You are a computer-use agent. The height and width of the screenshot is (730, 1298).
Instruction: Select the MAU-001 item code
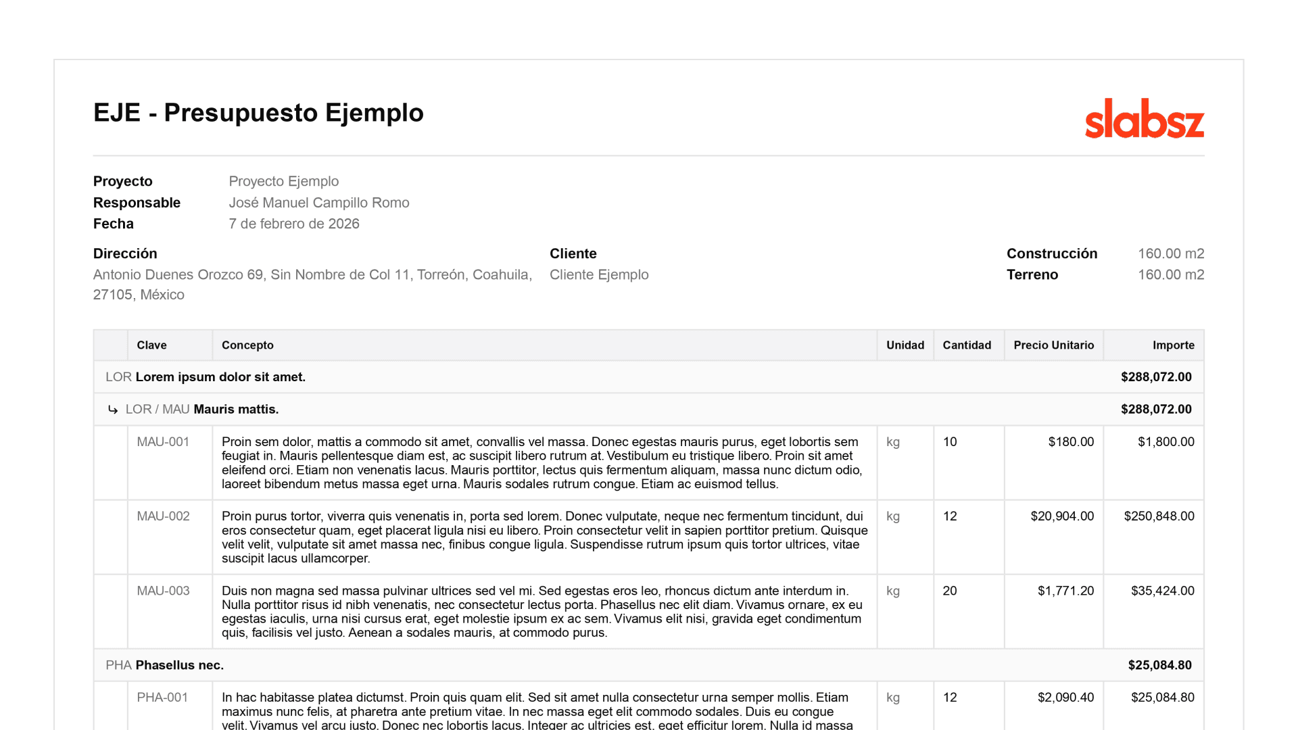[162, 441]
